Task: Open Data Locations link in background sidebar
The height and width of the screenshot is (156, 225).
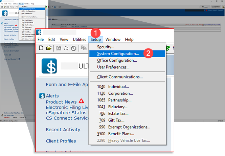Action: pos(9,47)
